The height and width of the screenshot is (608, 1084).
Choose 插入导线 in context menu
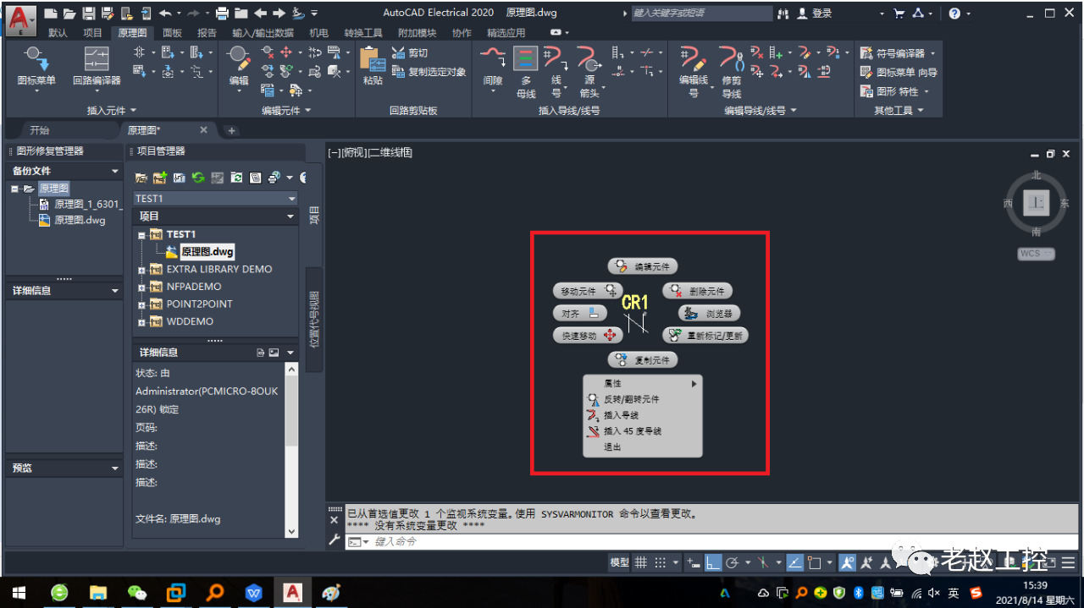643,415
